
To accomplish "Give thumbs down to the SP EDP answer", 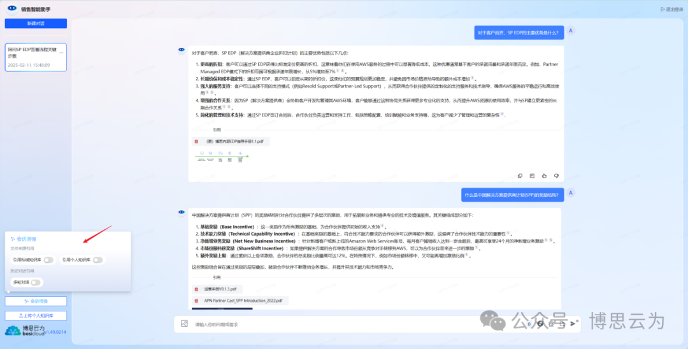I will (x=556, y=176).
